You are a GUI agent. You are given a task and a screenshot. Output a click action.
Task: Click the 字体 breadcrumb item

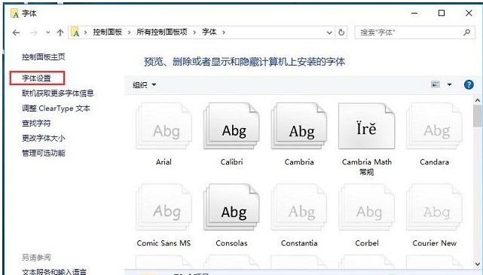[209, 32]
